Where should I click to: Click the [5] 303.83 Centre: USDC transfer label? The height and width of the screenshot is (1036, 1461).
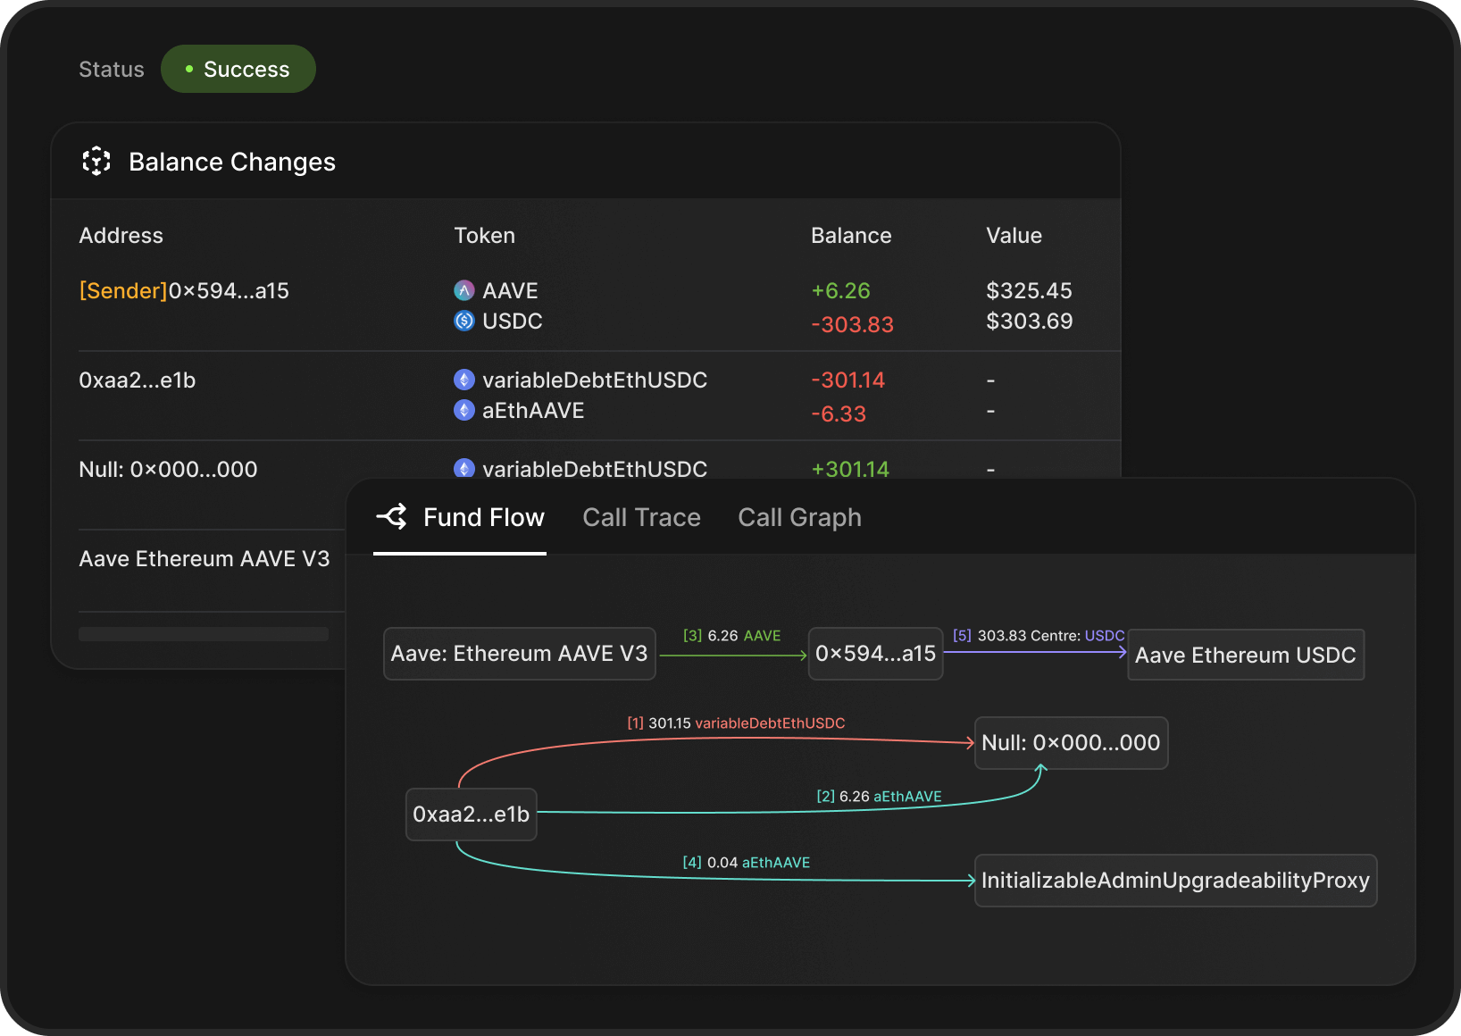pyautogui.click(x=1039, y=636)
